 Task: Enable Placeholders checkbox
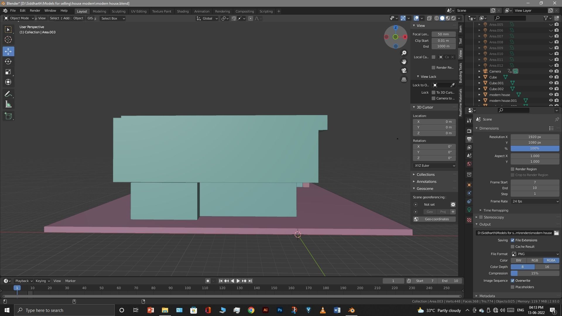(x=513, y=287)
